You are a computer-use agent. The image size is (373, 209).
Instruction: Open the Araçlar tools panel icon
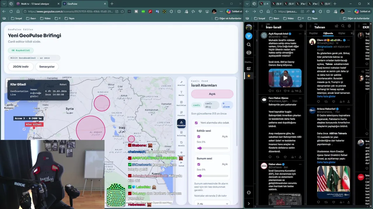(x=181, y=83)
